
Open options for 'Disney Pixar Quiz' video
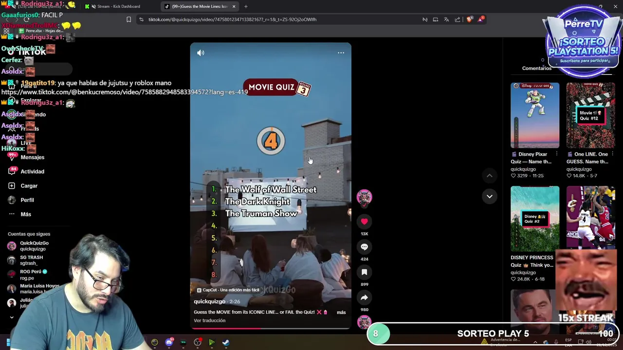(556, 154)
